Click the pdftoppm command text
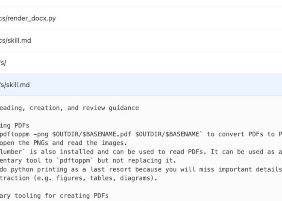The width and height of the screenshot is (282, 201). 15,134
